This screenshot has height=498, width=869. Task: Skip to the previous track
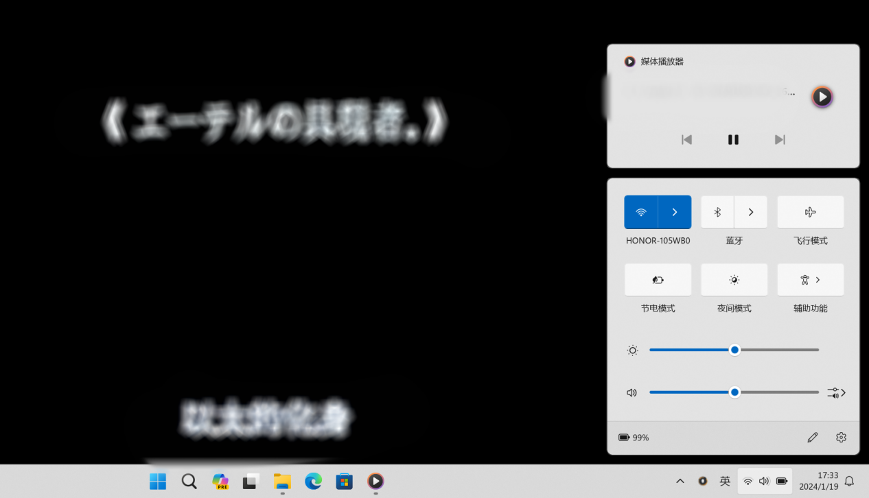coord(686,140)
